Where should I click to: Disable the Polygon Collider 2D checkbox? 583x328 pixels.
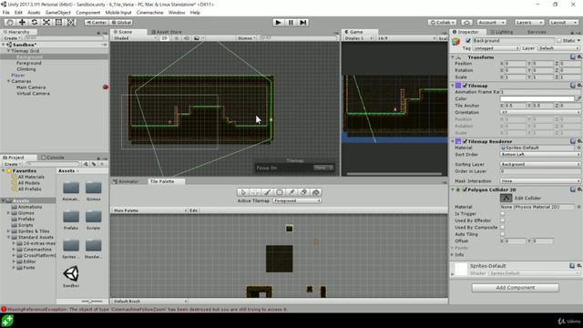465,190
